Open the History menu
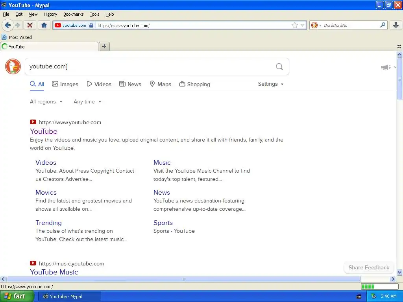 click(50, 14)
